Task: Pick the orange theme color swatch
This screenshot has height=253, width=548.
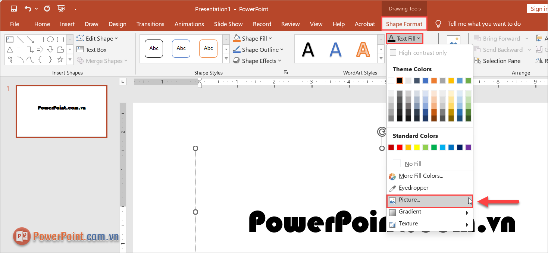Action: (x=434, y=80)
